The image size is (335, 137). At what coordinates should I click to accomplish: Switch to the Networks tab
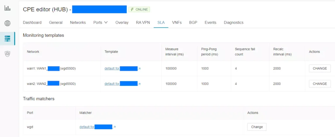click(x=78, y=23)
